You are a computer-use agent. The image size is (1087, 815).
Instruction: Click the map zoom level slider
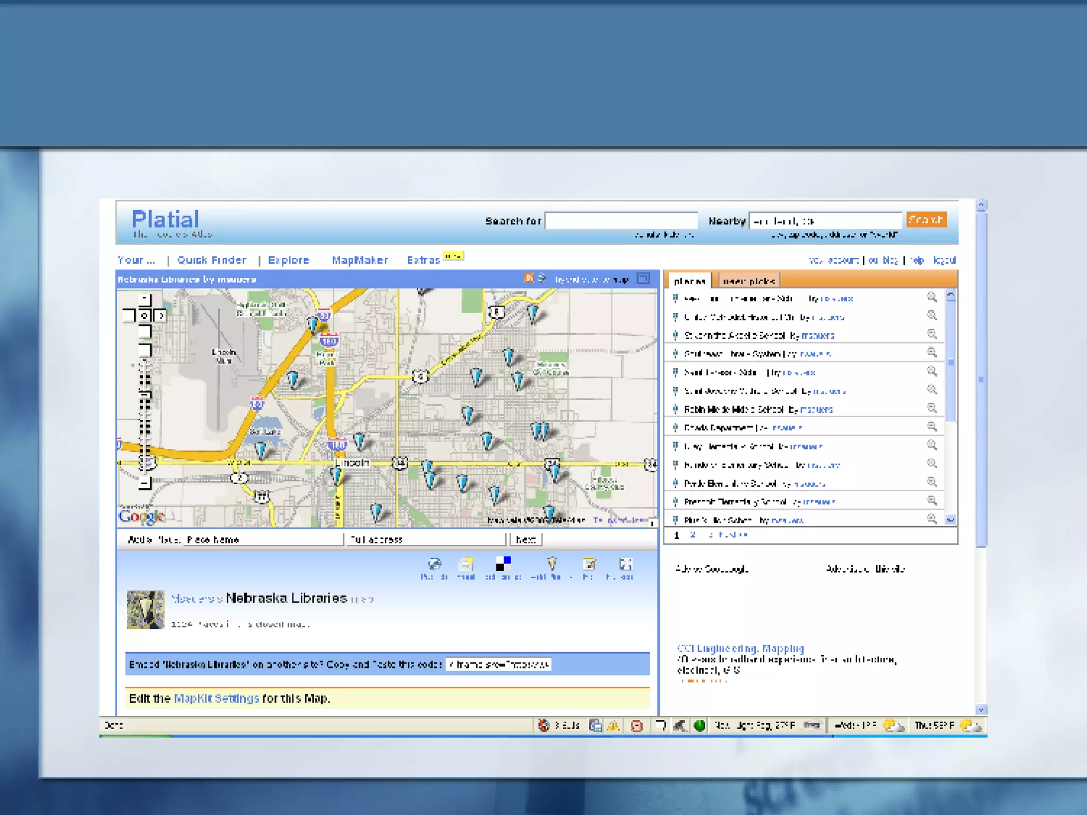point(144,394)
